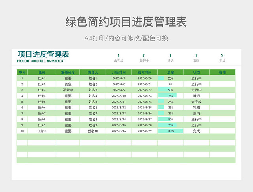The height and width of the screenshot is (192, 253).
Task: Click the 任务4 cell
Action: tap(42, 96)
